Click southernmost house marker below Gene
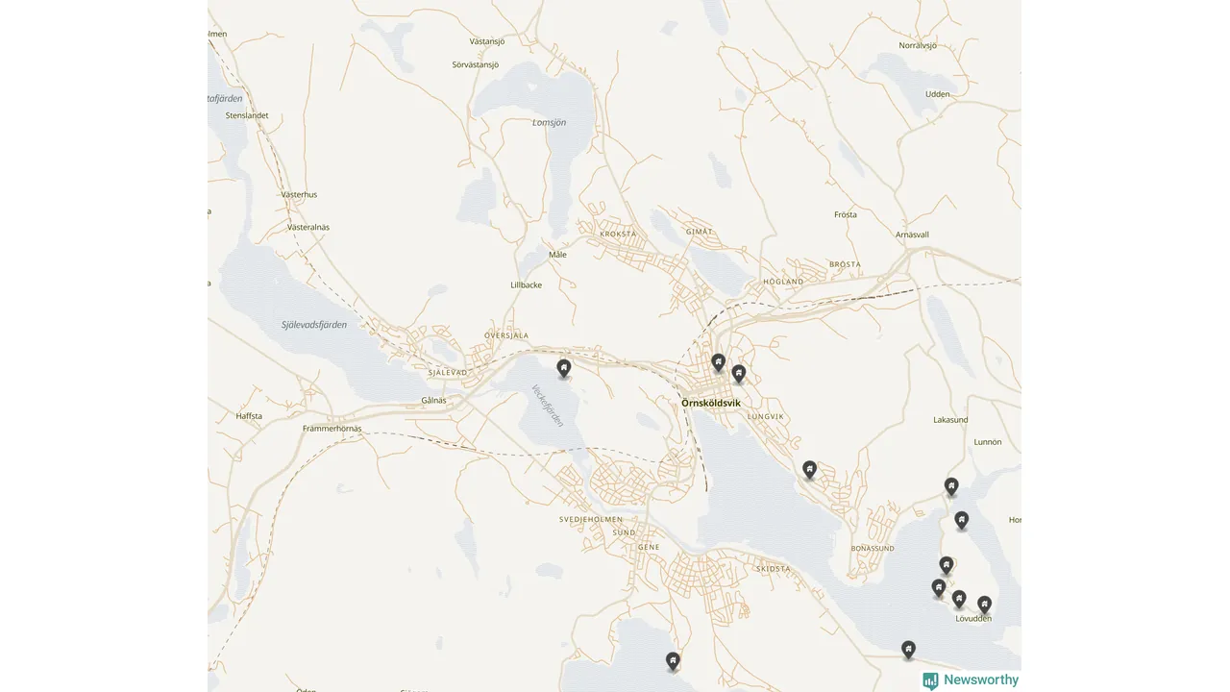This screenshot has height=692, width=1230. pyautogui.click(x=673, y=661)
